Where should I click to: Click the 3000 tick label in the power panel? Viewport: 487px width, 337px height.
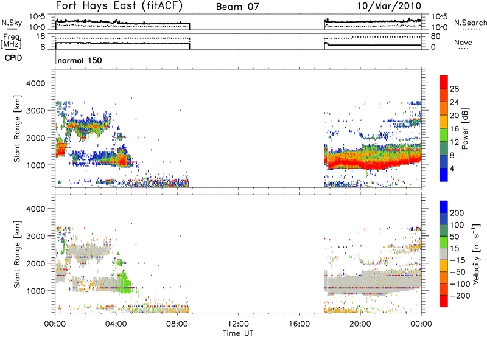coord(36,111)
